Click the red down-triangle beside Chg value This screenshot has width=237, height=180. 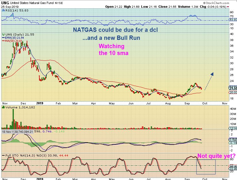point(228,7)
